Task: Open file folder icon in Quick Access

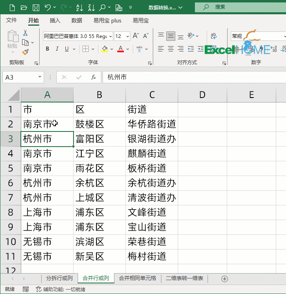Action: click(24, 7)
